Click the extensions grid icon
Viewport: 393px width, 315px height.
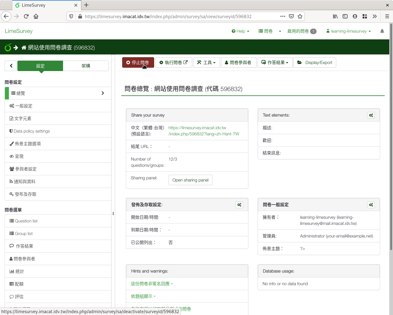tap(365, 16)
